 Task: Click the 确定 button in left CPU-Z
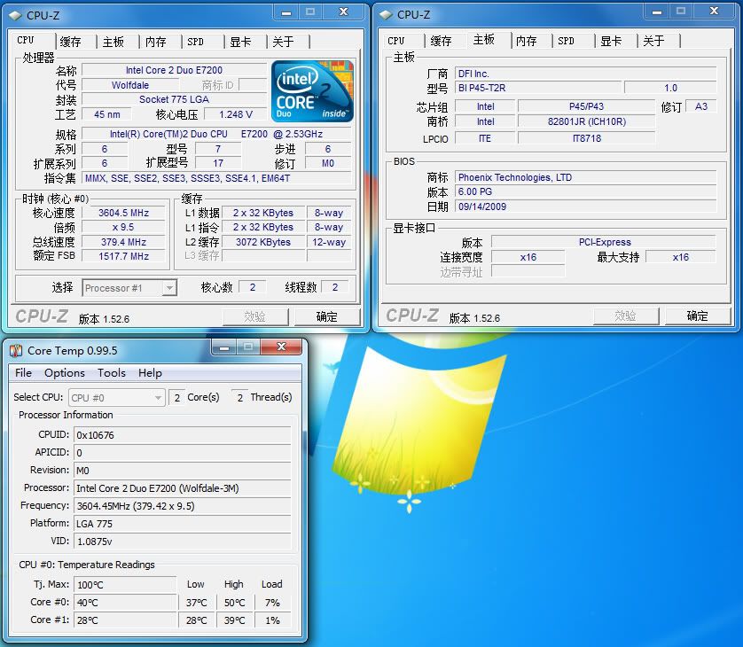(x=327, y=316)
